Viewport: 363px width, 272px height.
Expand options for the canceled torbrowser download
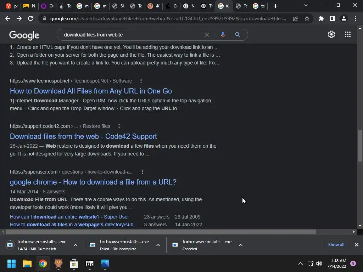[x=241, y=245]
